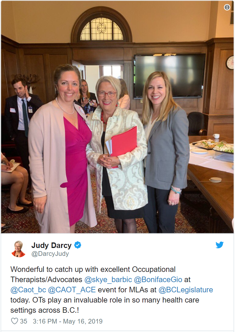Image resolution: width=235 pixels, height=332 pixels.
Task: Click the blue verified badge
Action: pyautogui.click(x=78, y=245)
